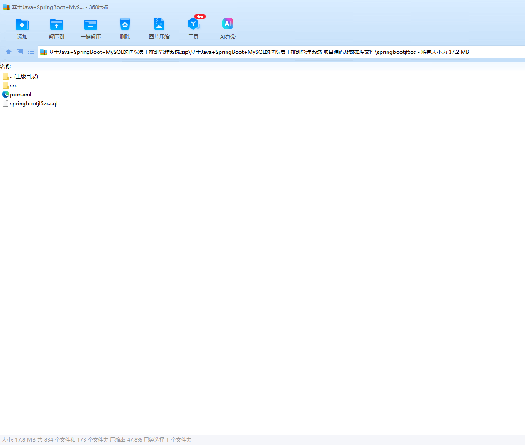Select the springbootjf5zc.sql file
This screenshot has width=525, height=445.
point(30,104)
